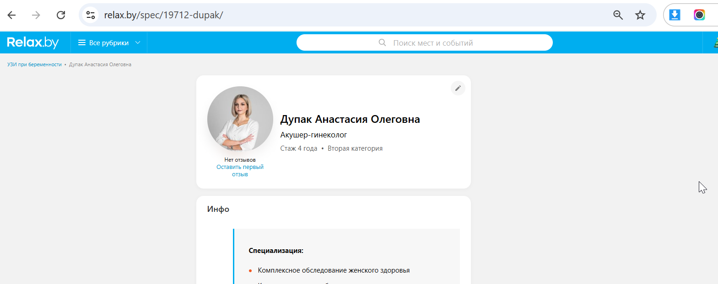Click the heading Дупак Анастасия Олеговна
This screenshot has height=284, width=718.
coord(350,119)
